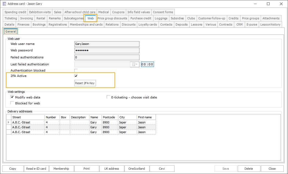The image size is (288, 174).
Task: Toggle the 2FA Active checkbox
Action: [76, 76]
